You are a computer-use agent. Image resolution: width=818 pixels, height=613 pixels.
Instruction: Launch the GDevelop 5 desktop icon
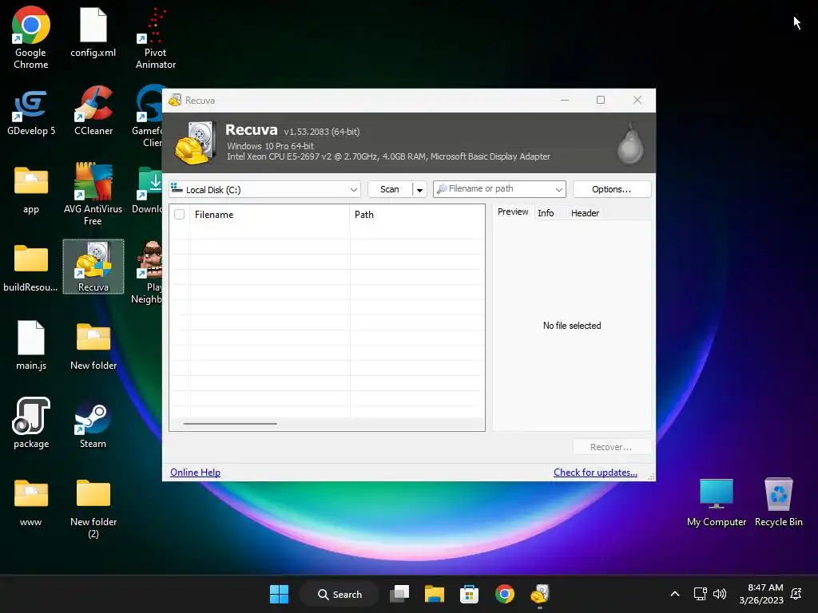click(x=31, y=112)
